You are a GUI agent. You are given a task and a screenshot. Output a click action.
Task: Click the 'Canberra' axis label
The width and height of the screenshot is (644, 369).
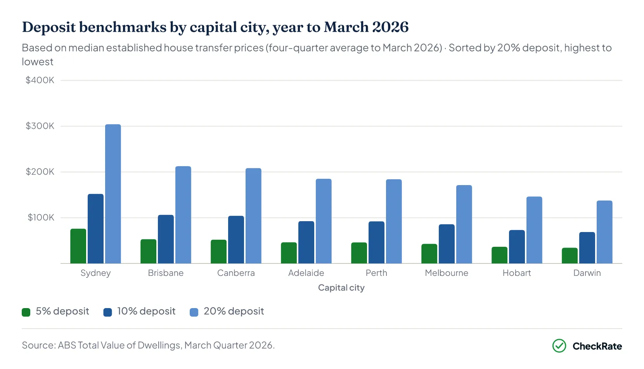click(x=236, y=273)
